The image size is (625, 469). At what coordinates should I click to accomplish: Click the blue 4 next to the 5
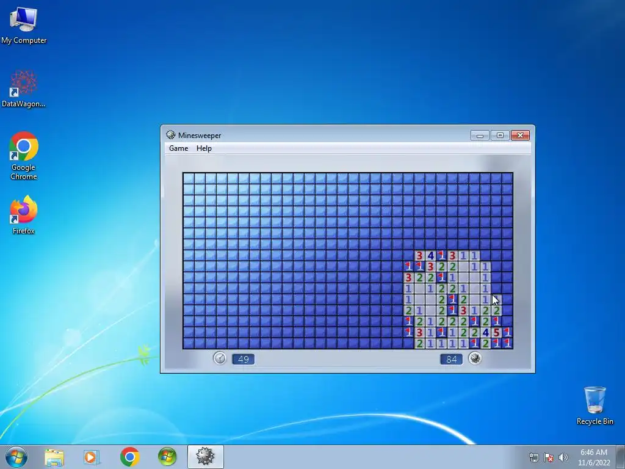[485, 332]
